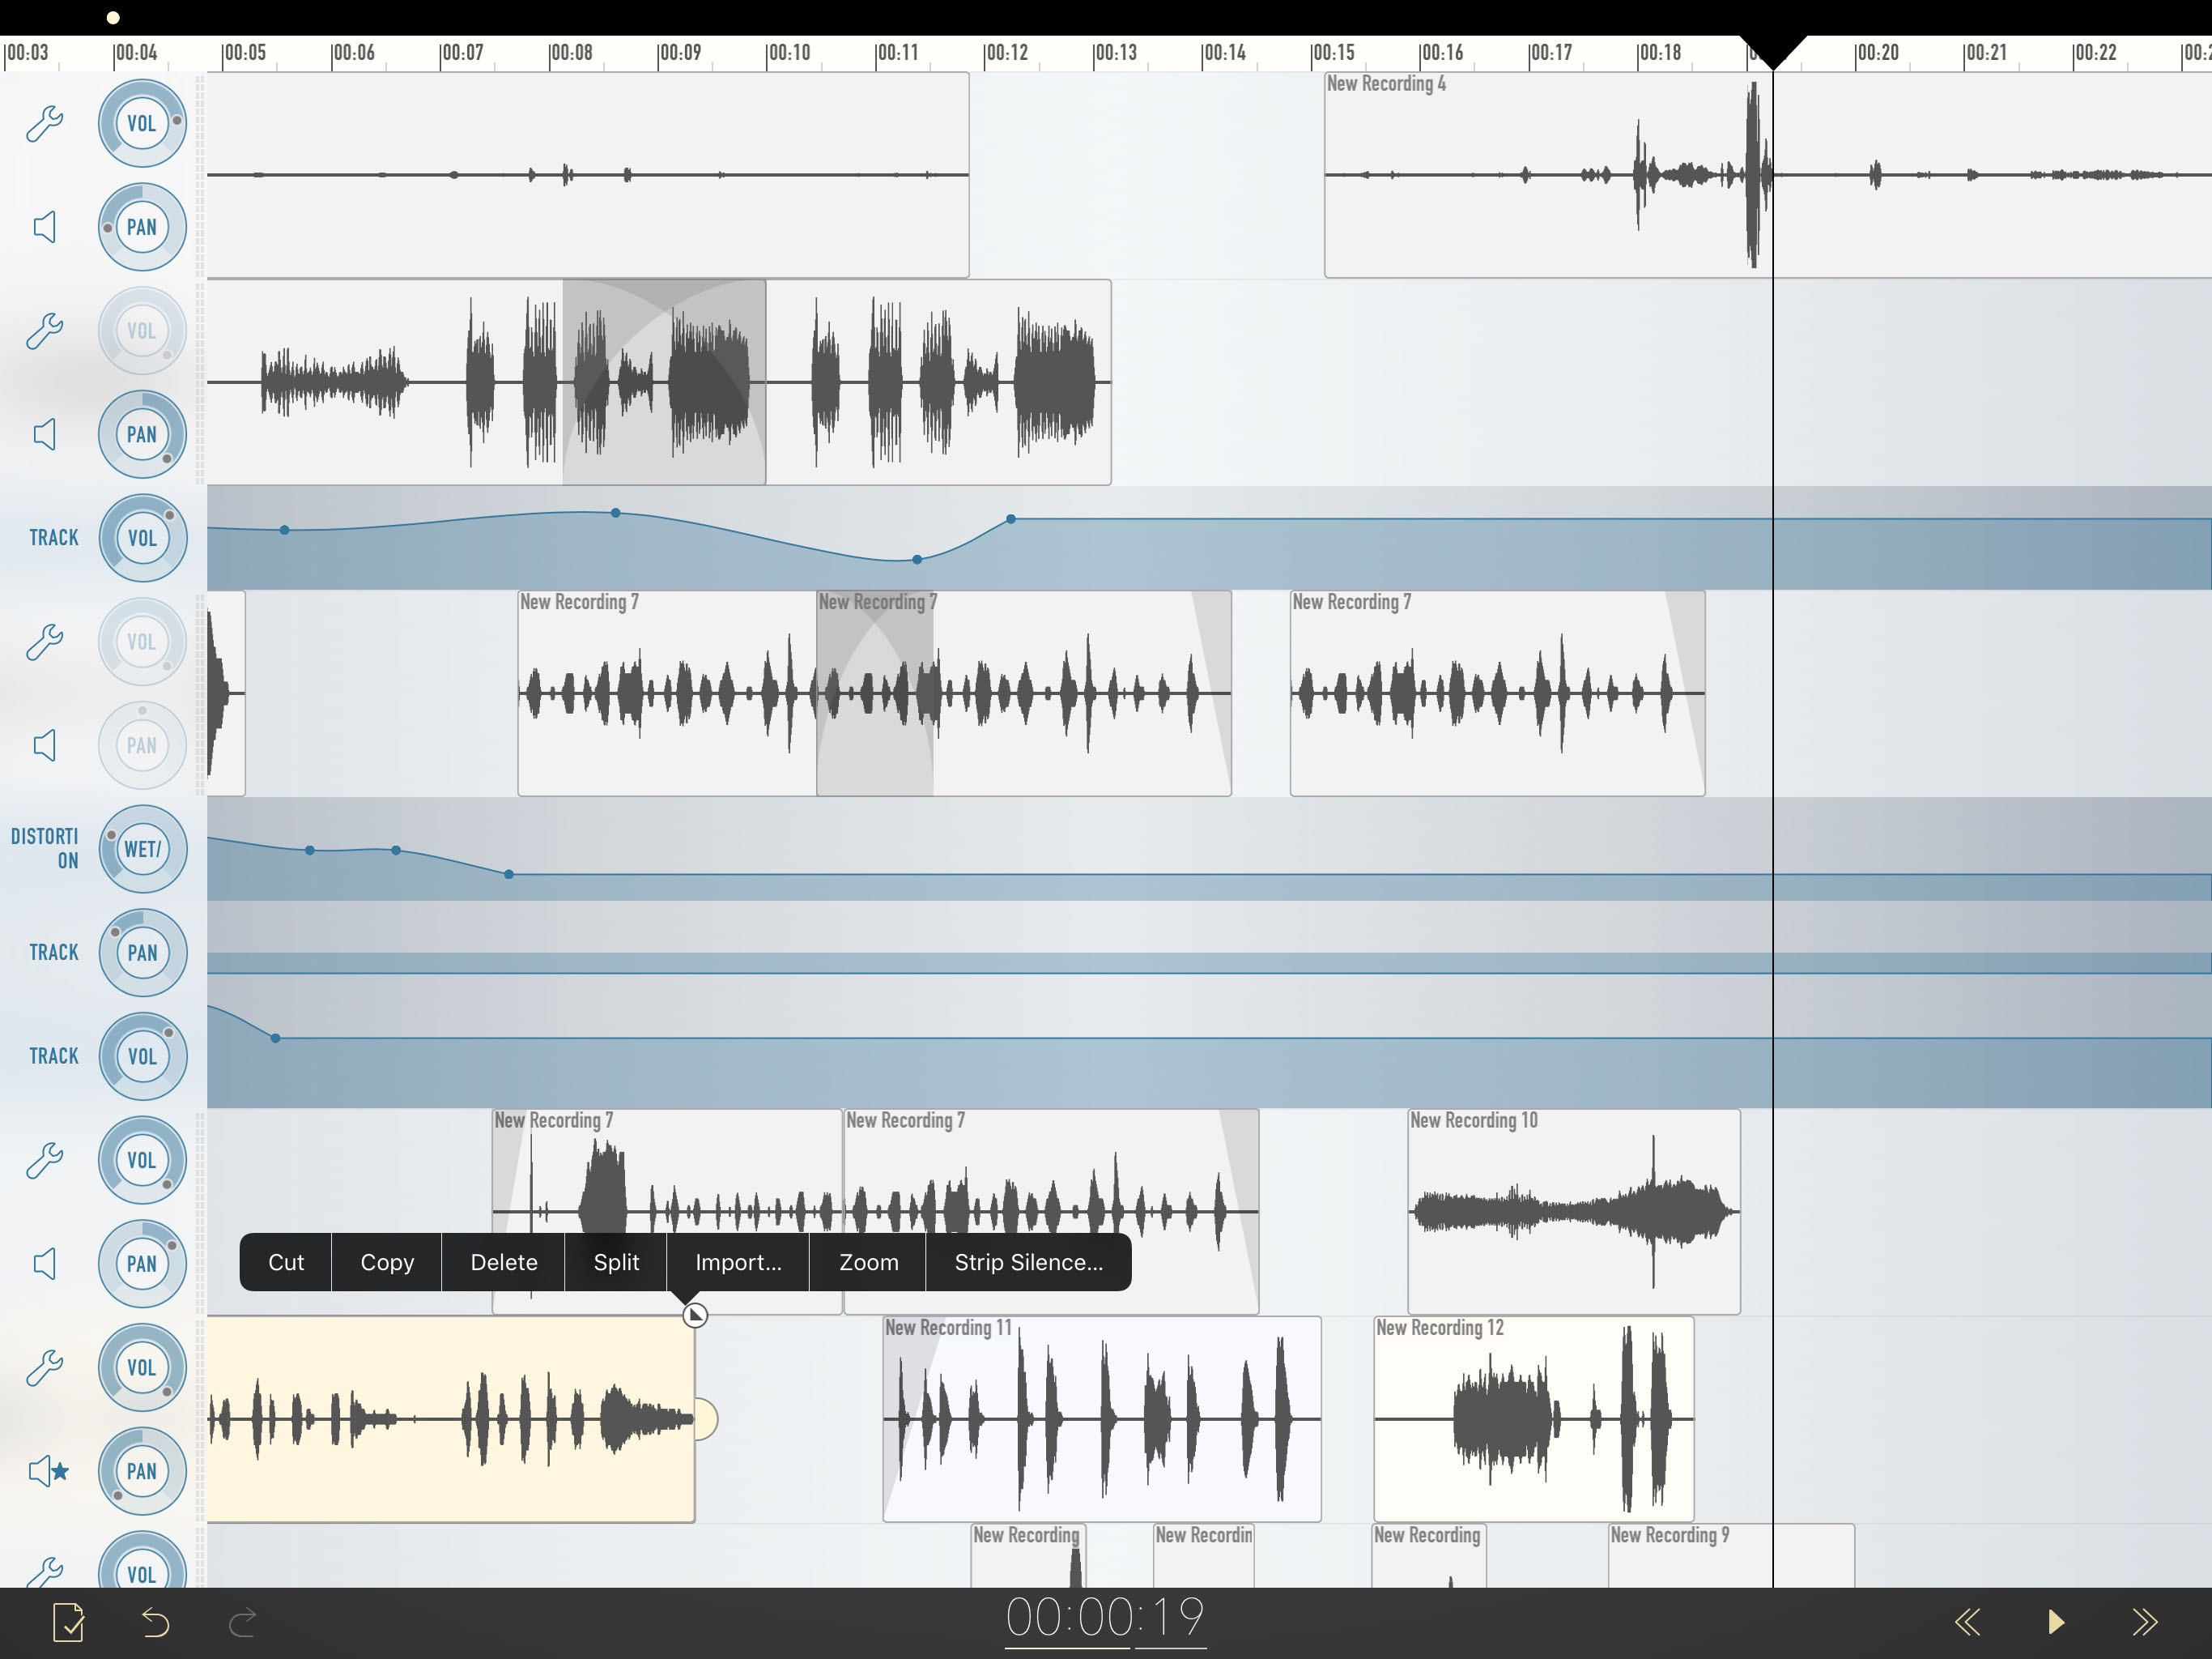This screenshot has width=2212, height=1659.
Task: Click the DISTORTION WET/ knob
Action: click(142, 848)
